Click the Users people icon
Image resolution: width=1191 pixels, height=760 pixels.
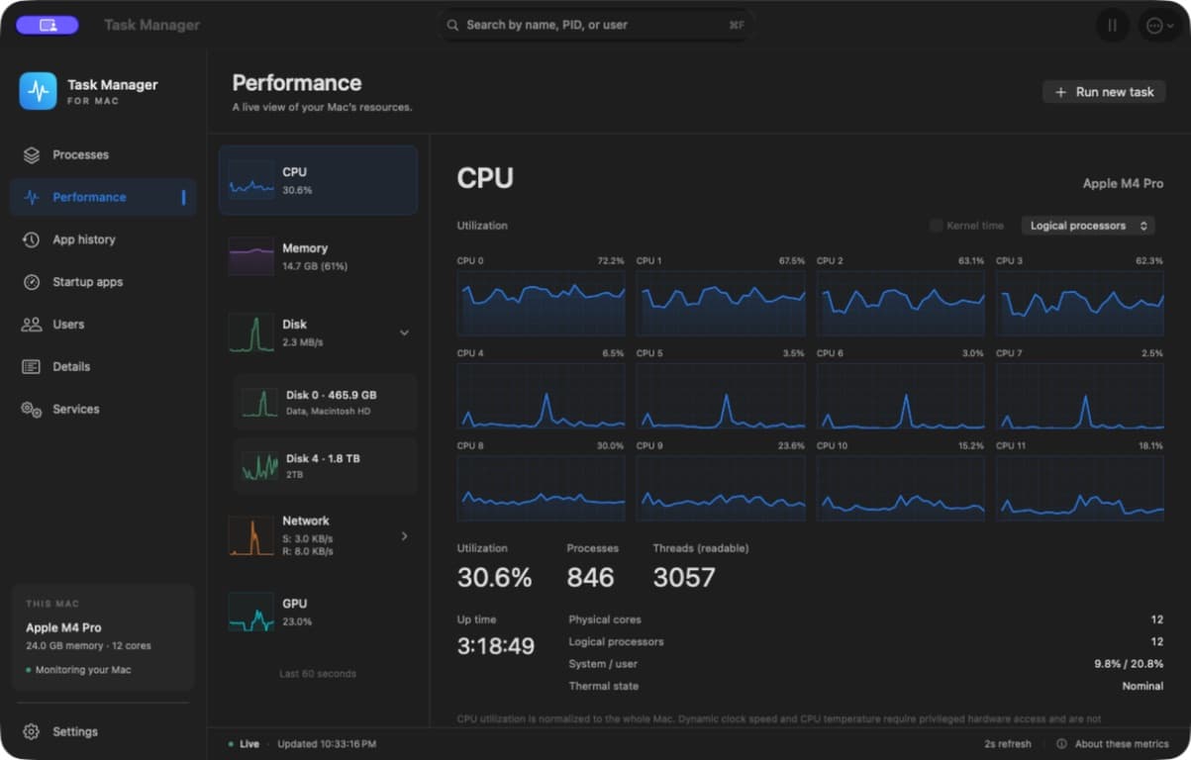[32, 325]
